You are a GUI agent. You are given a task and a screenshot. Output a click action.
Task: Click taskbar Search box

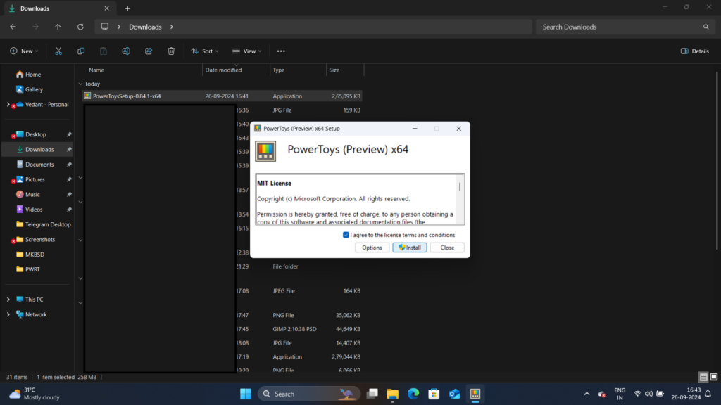[309, 394]
